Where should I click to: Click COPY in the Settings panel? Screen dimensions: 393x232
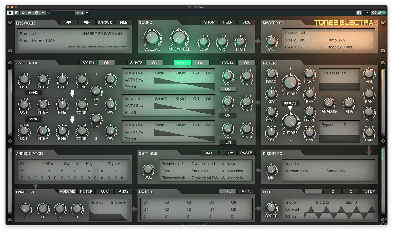(x=228, y=153)
